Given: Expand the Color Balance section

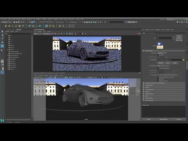Looking at the screenshot, I should pyautogui.click(x=164, y=85).
